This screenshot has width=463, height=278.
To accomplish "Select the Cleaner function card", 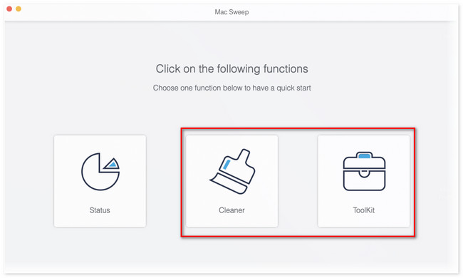I will pos(231,181).
